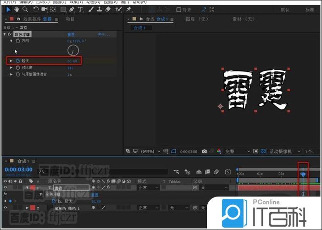Image resolution: width=322 pixels, height=230 pixels.
Task: Select the Eraser tool in toolbar
Action: click(108, 9)
